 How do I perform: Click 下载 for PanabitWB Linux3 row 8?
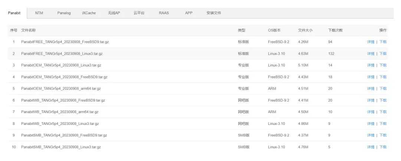383,123
